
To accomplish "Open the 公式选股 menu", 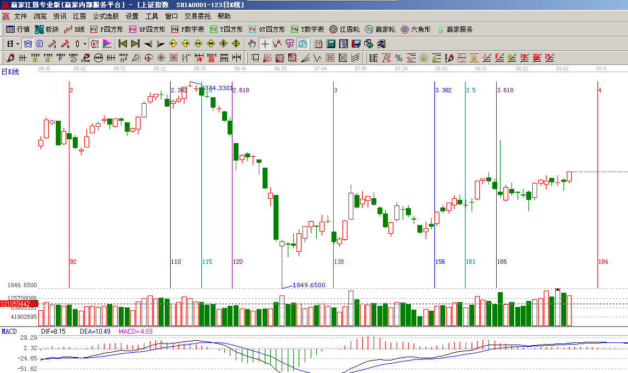I will pyautogui.click(x=106, y=16).
